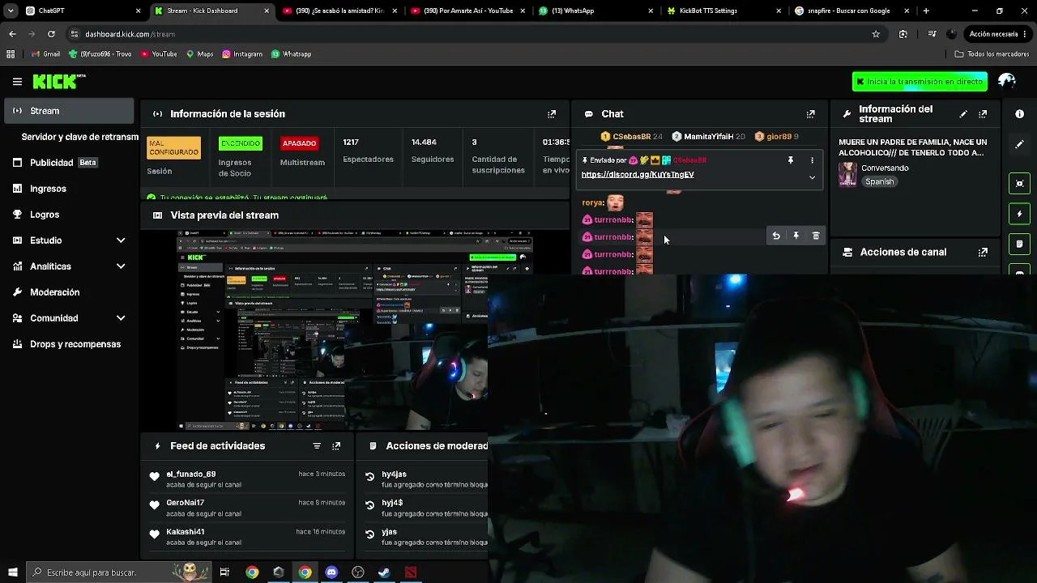Open the Gmail bookmark
Viewport: 1037px width, 583px height.
click(45, 54)
